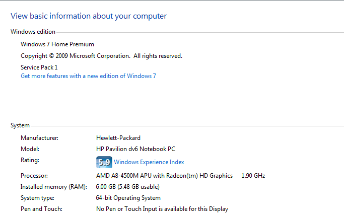Click the 64-bit Operating System value
The height and width of the screenshot is (219, 344).
128,198
